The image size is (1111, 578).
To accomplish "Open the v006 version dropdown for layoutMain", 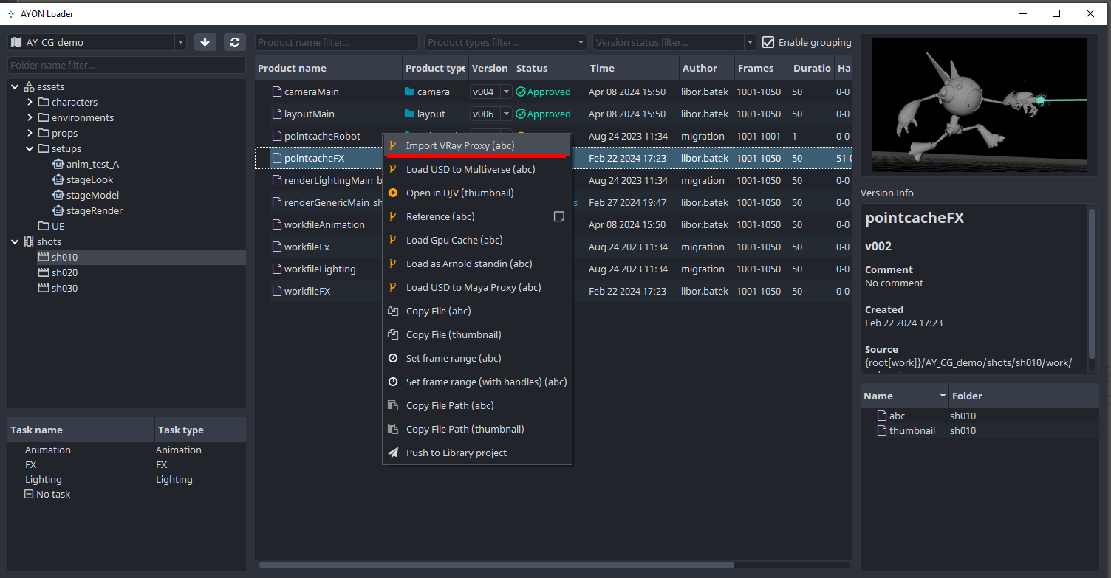I will 506,114.
